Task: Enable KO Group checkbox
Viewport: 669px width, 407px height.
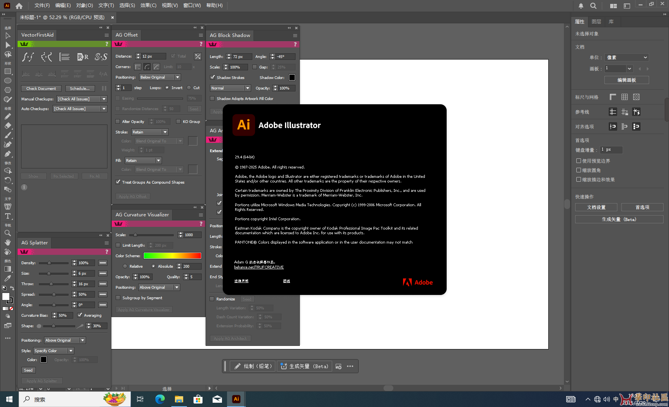Action: pyautogui.click(x=178, y=121)
